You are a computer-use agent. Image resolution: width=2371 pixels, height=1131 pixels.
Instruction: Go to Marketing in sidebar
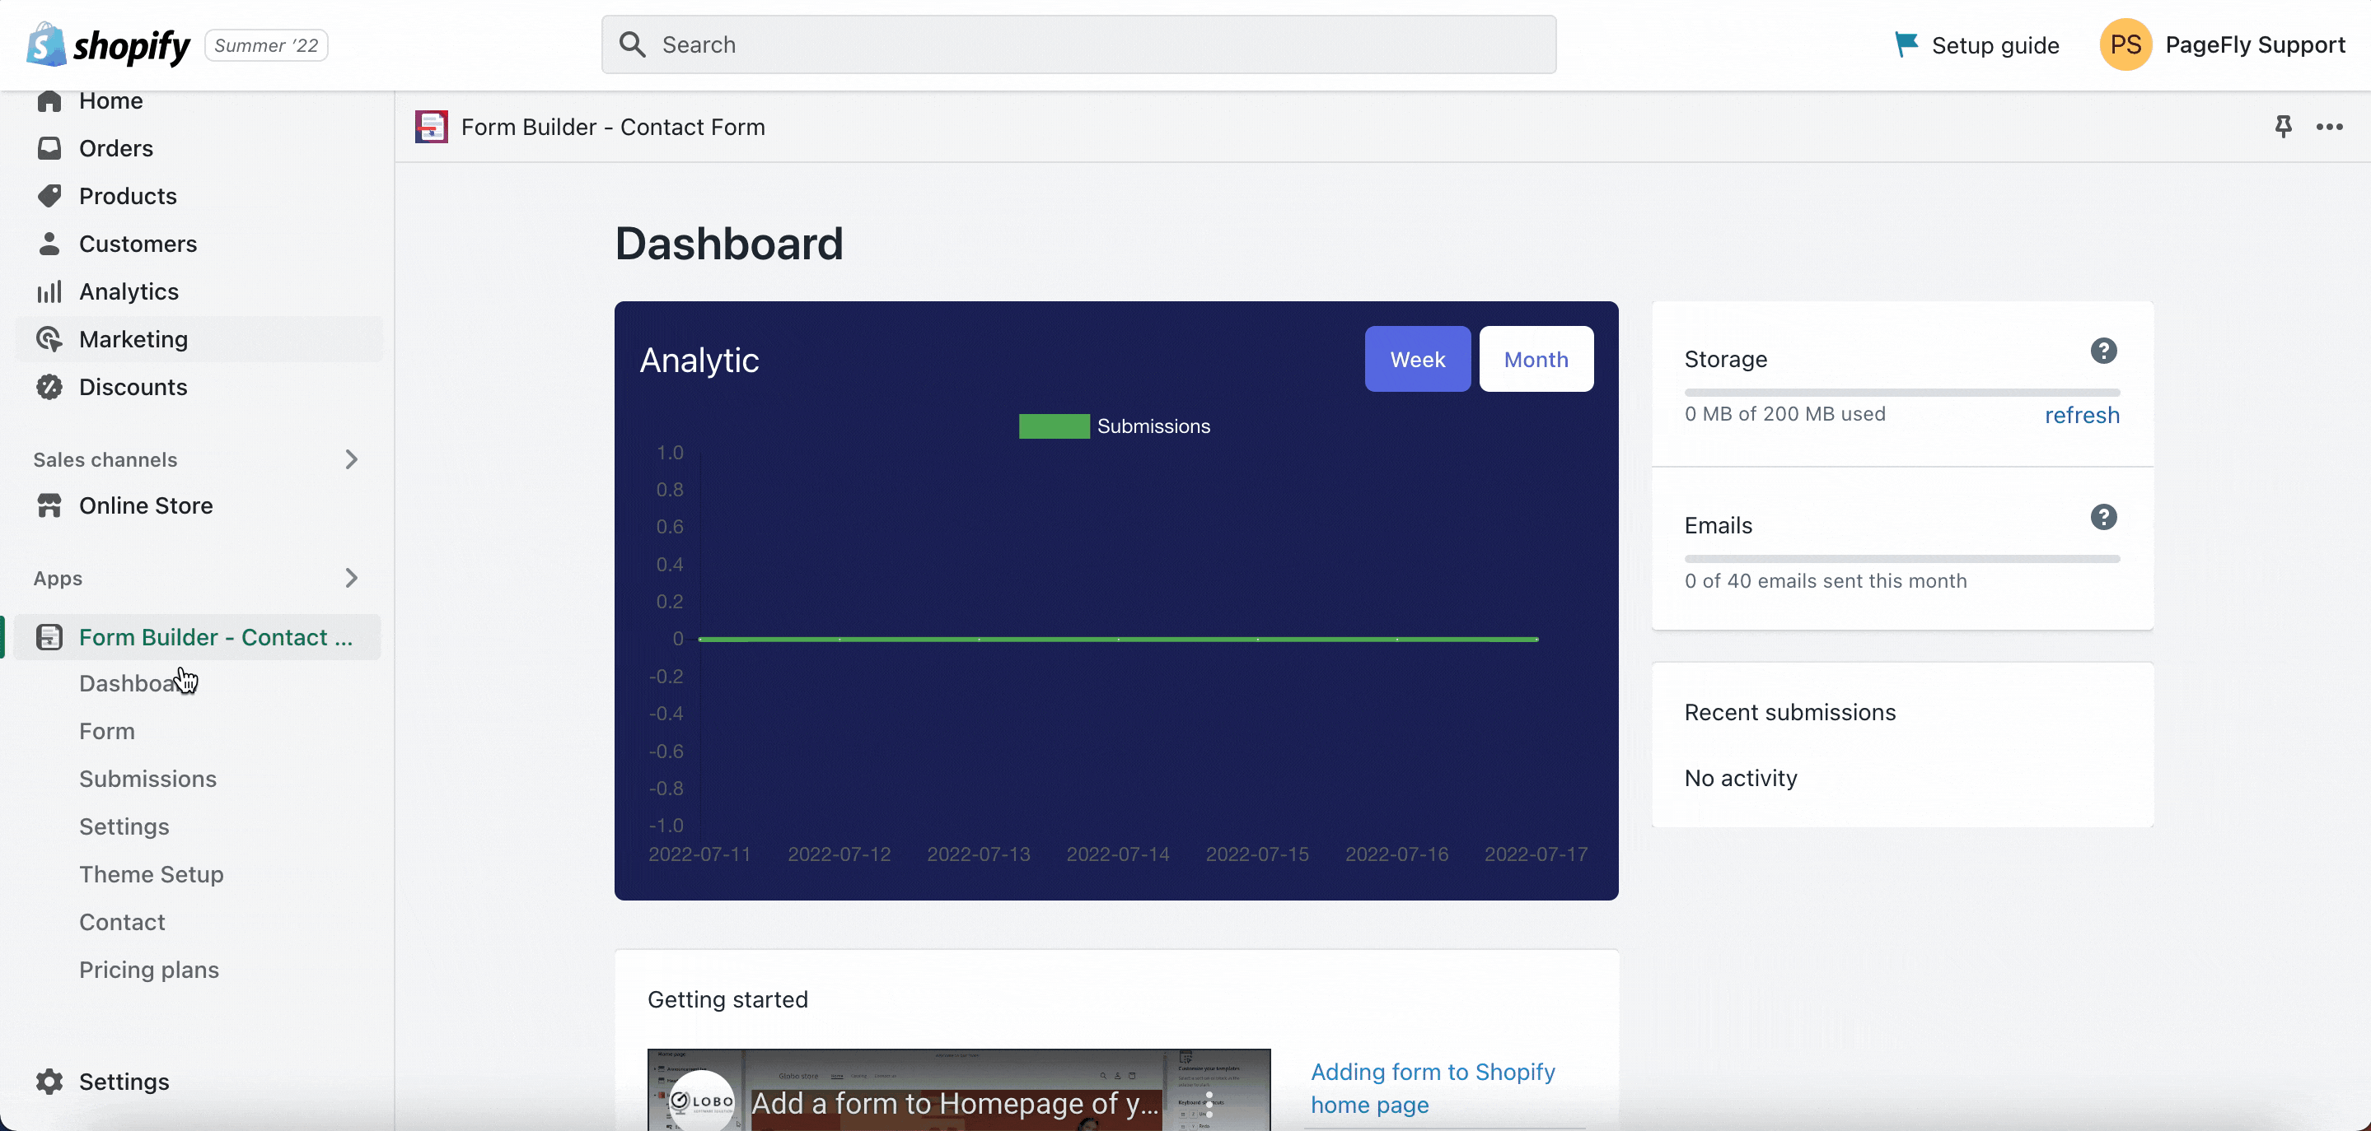[133, 339]
